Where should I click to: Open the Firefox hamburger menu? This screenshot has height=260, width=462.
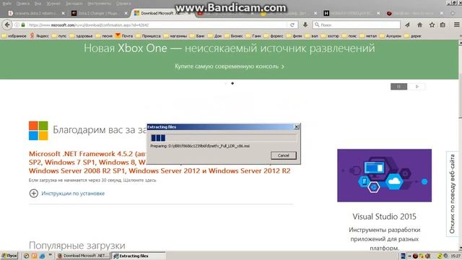click(x=456, y=25)
